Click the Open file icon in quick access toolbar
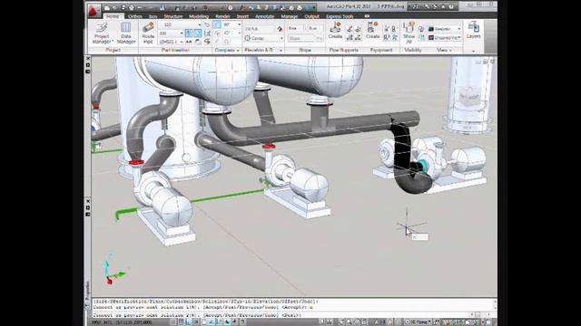 pyautogui.click(x=115, y=7)
